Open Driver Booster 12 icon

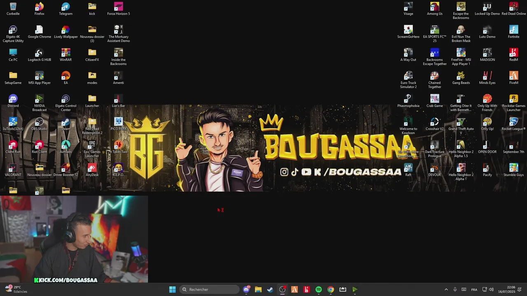coord(66,170)
